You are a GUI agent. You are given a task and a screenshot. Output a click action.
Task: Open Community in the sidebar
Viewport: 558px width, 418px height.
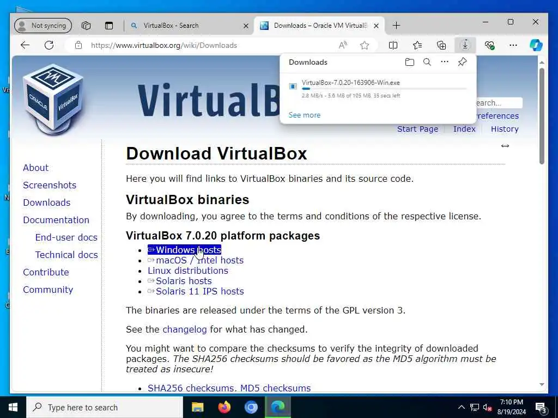(48, 290)
